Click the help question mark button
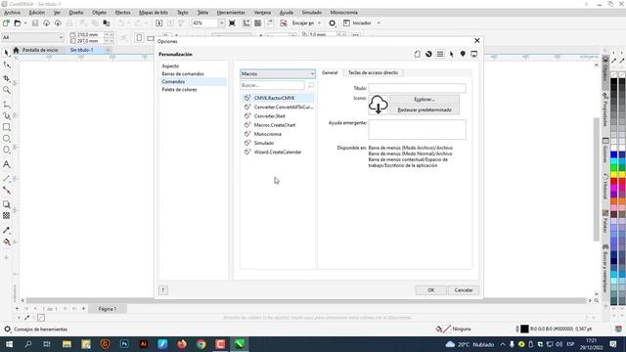The height and width of the screenshot is (352, 626). click(163, 290)
